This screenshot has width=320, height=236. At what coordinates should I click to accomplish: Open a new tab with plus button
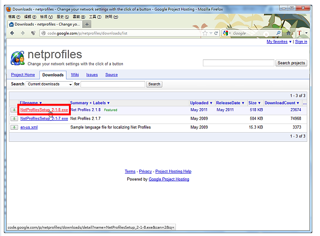(x=87, y=24)
